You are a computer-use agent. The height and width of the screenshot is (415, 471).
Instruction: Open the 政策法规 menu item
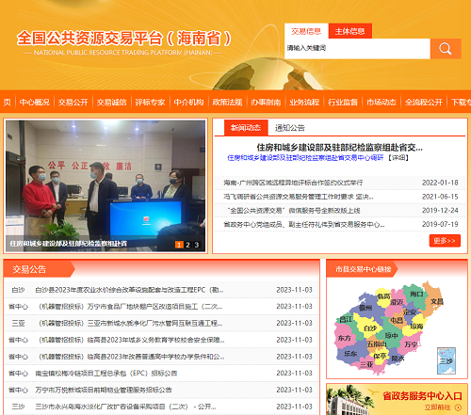pos(227,103)
